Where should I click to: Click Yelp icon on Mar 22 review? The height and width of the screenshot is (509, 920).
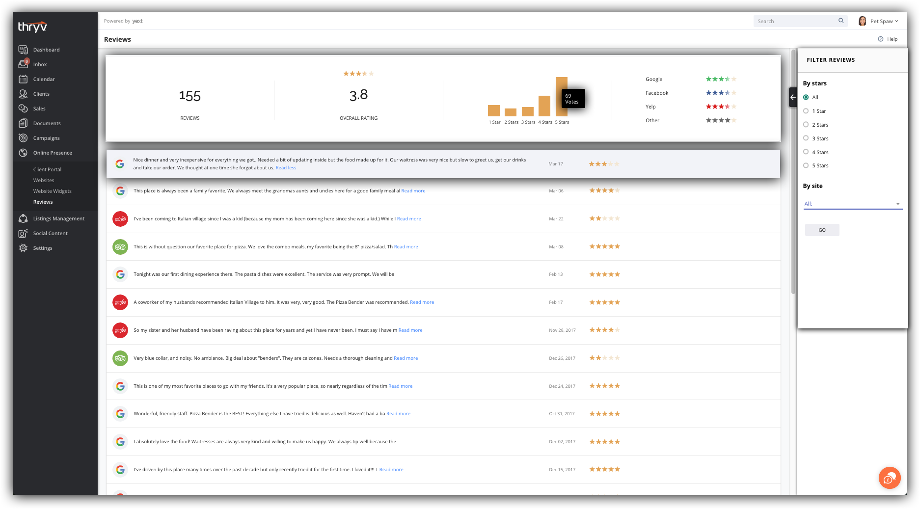tap(120, 219)
